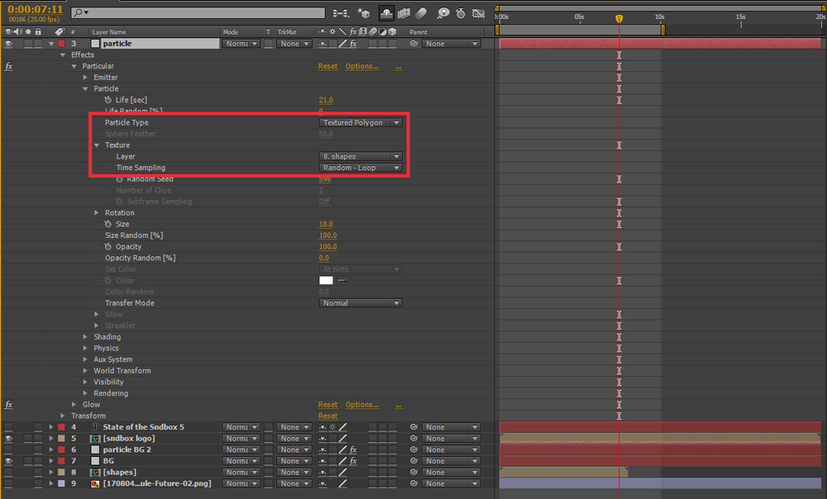The width and height of the screenshot is (827, 499).
Task: Click the white Color swatch
Action: 326,280
